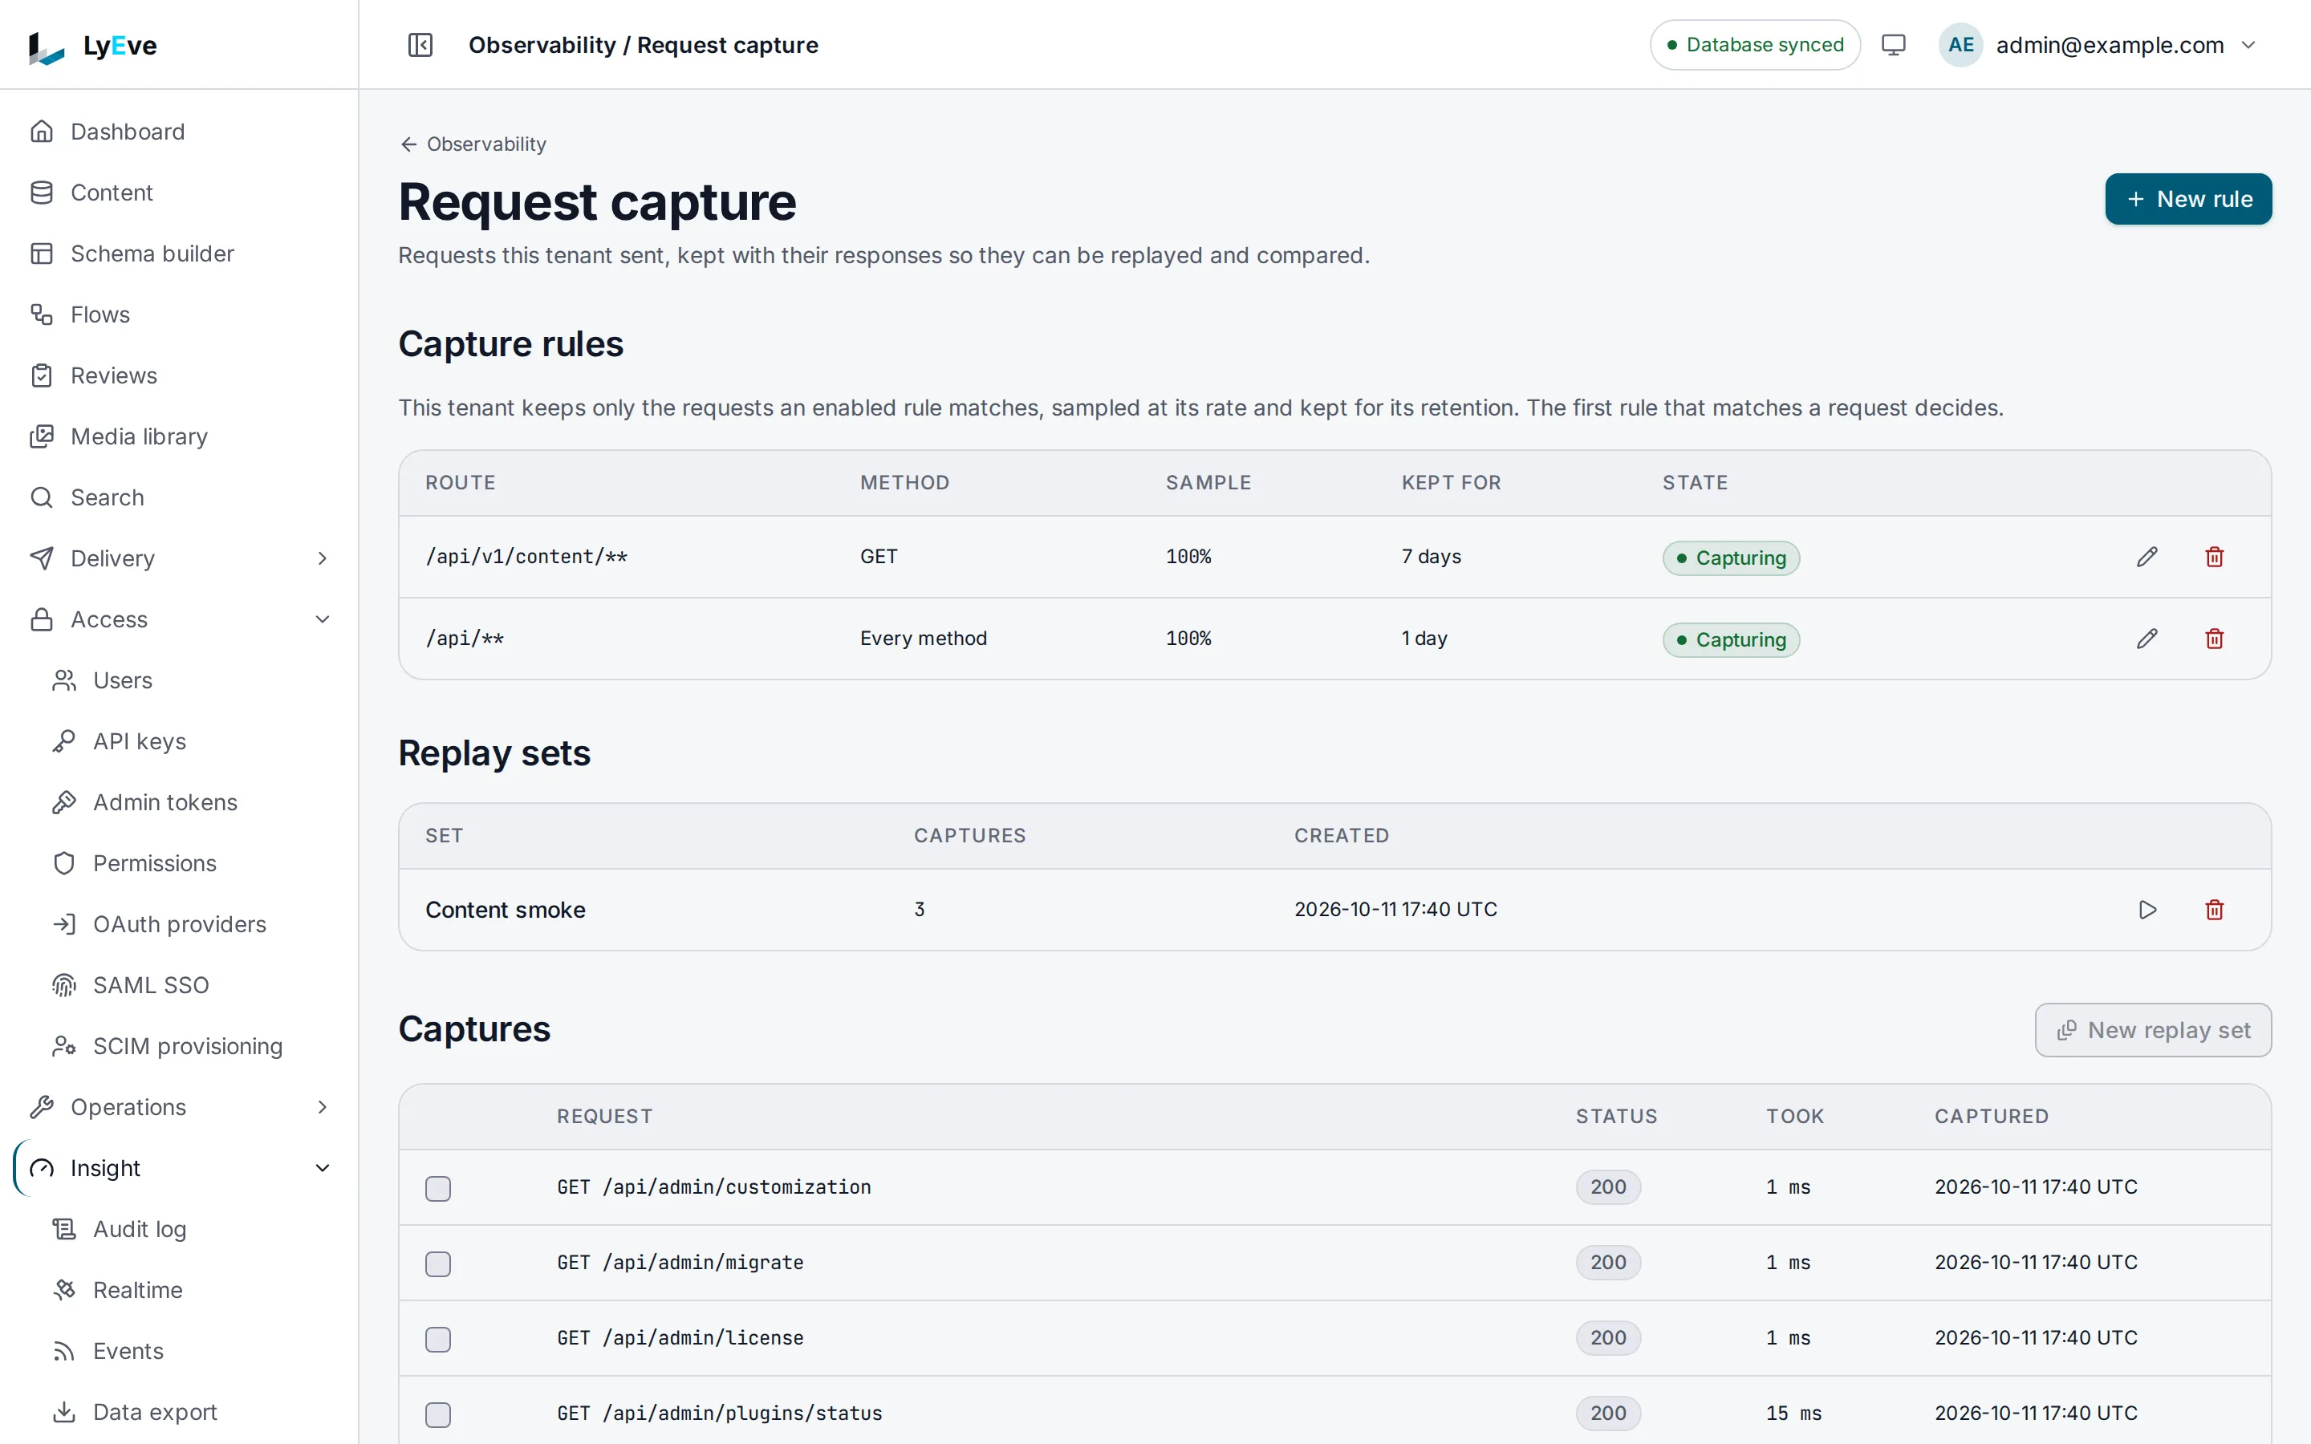Open Content in the sidebar
The image size is (2311, 1444).
[x=179, y=193]
